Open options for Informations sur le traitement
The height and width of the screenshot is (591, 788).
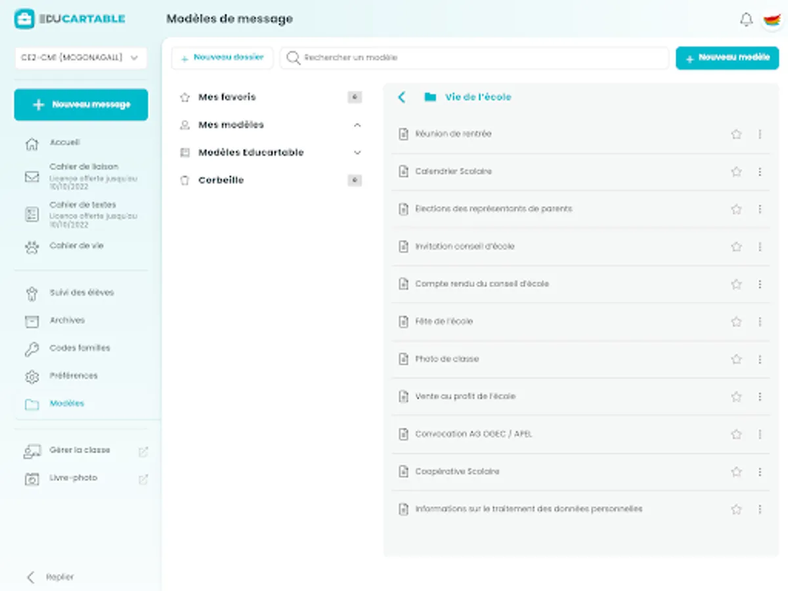760,509
